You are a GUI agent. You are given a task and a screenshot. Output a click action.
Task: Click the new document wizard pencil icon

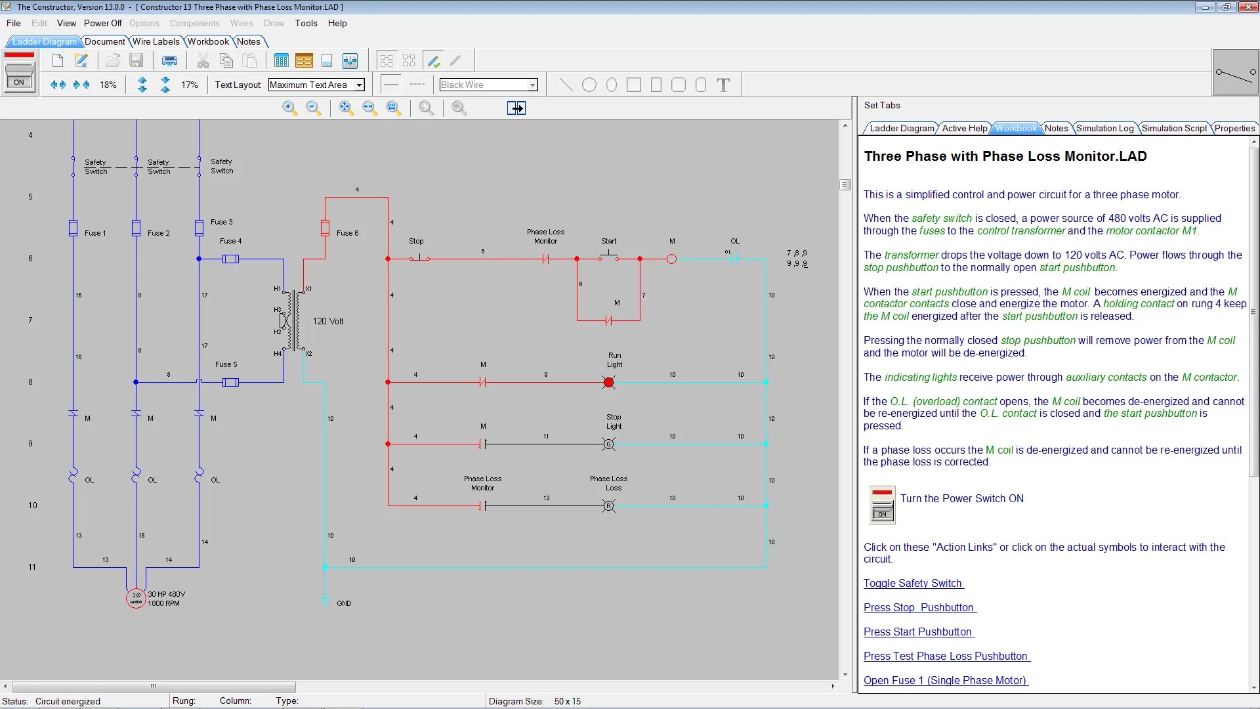point(81,61)
